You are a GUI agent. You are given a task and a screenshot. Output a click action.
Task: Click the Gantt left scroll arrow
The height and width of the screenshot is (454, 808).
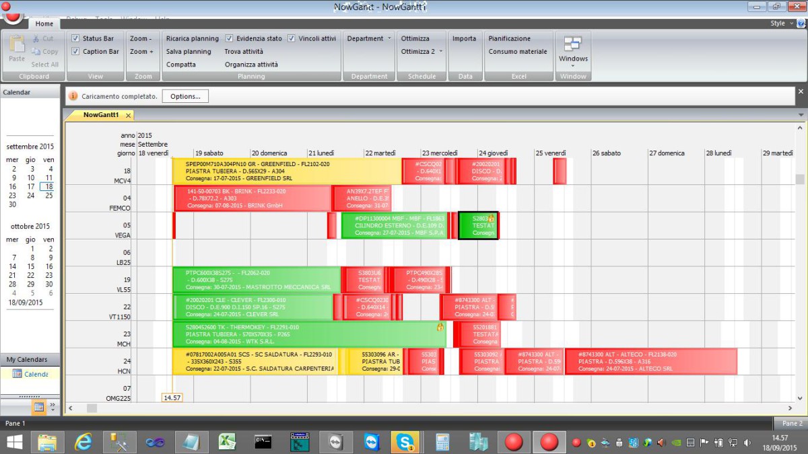point(71,408)
